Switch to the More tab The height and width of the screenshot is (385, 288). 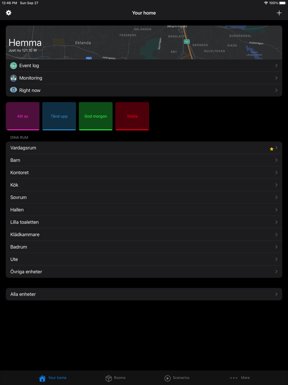(x=240, y=378)
